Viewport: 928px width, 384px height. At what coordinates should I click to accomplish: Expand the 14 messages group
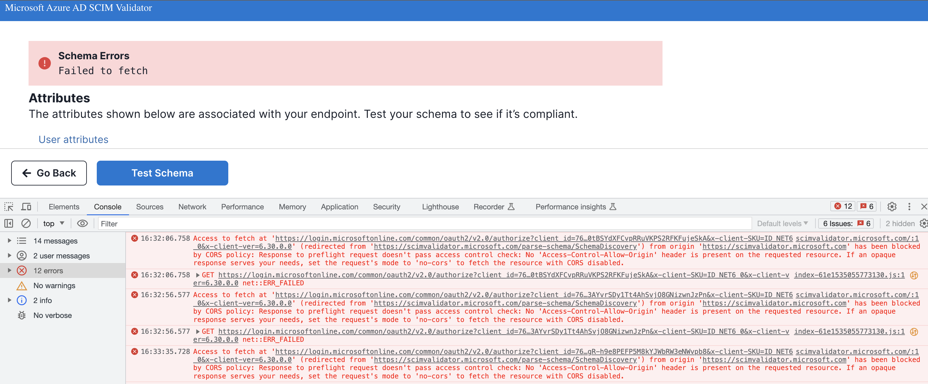point(9,241)
